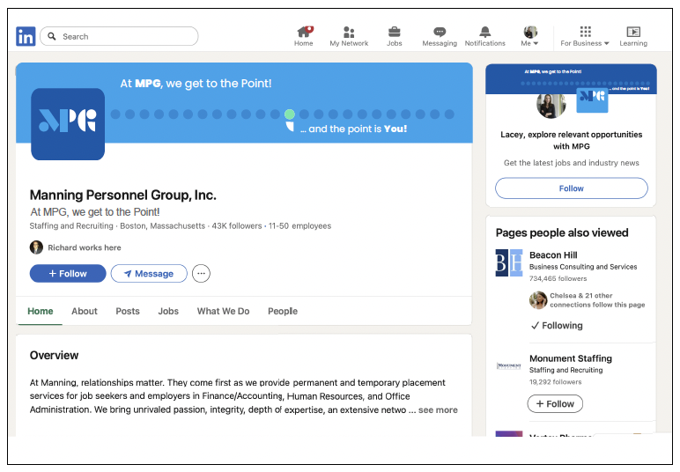Click Chelsea & 21 other connections text
This screenshot has width=680, height=472.
pos(597,300)
